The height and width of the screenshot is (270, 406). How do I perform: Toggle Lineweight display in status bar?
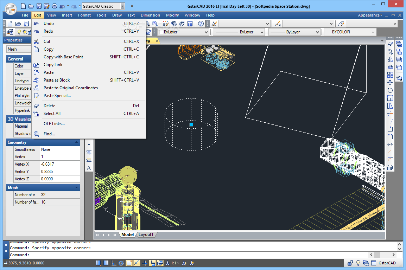pyautogui.click(x=145, y=263)
